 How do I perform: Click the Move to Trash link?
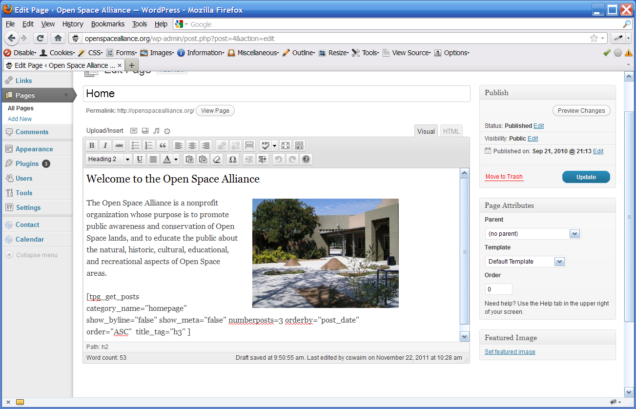tap(504, 177)
